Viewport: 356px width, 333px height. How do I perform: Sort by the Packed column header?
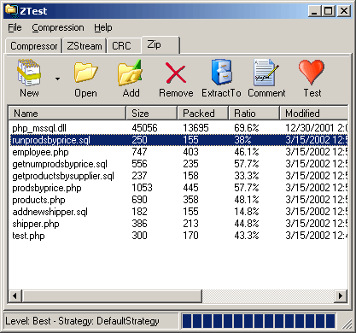pos(203,114)
